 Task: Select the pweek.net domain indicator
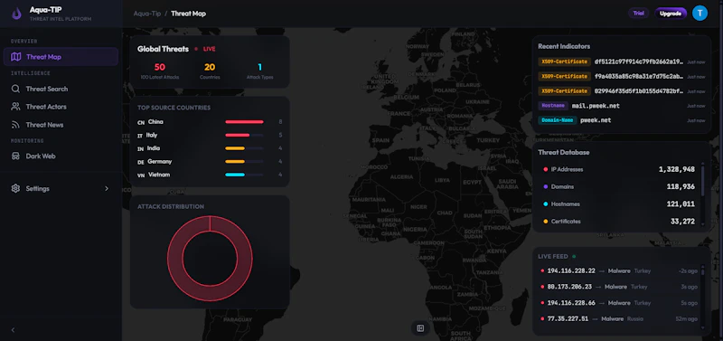point(596,120)
